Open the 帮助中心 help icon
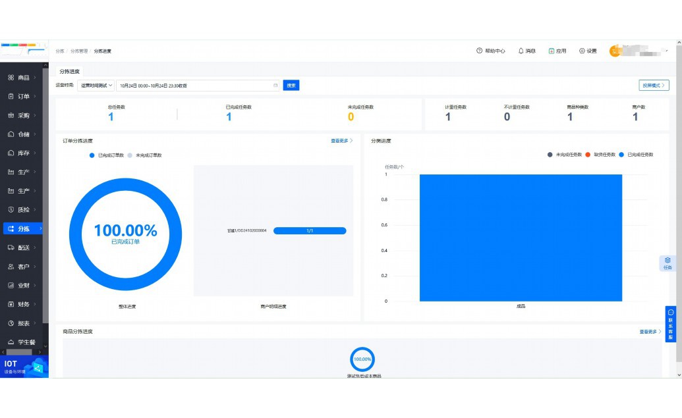 [x=480, y=51]
